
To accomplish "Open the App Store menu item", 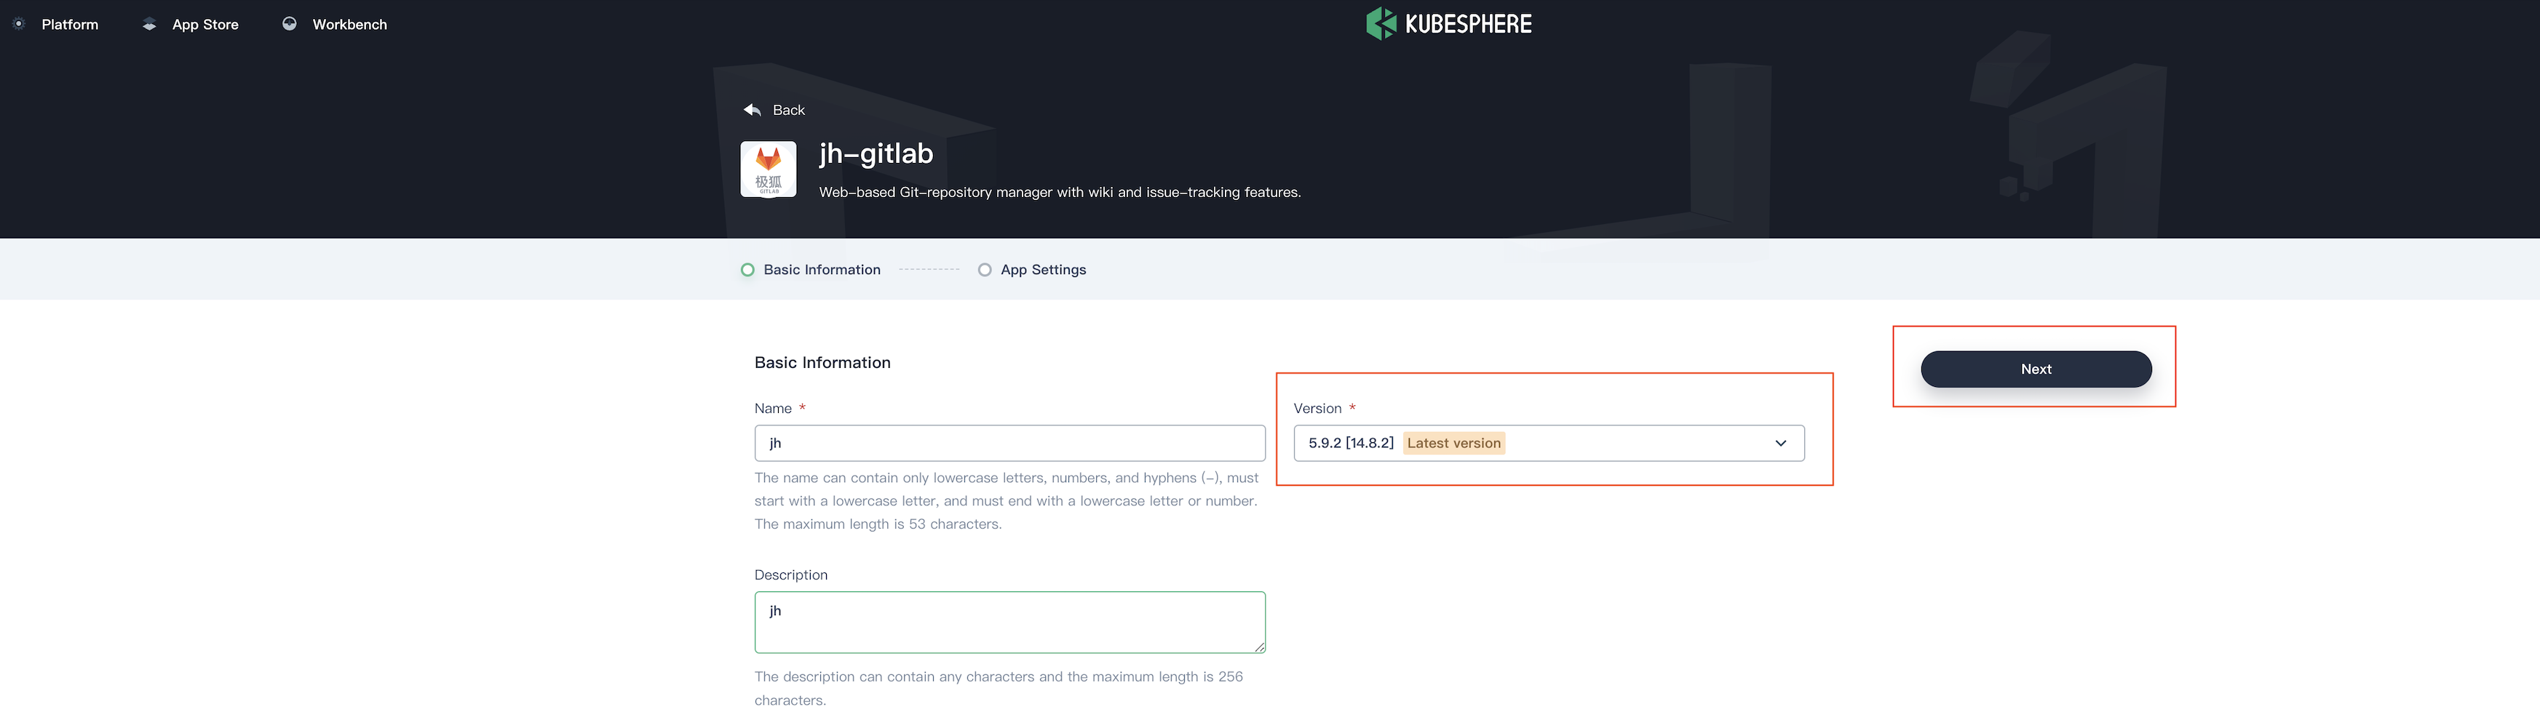I will (x=205, y=25).
